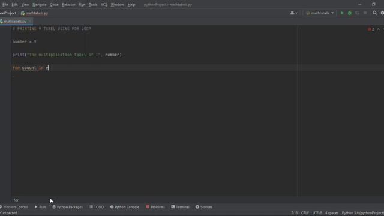384x216 pixels.
Task: Select the mathtabels.py editor tab
Action: (x=15, y=22)
